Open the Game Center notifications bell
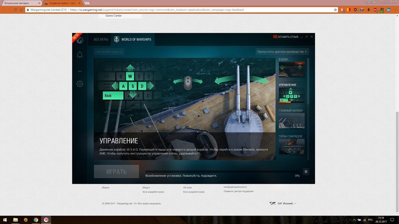Screen dimensions: 399x224 pyautogui.click(x=80, y=55)
